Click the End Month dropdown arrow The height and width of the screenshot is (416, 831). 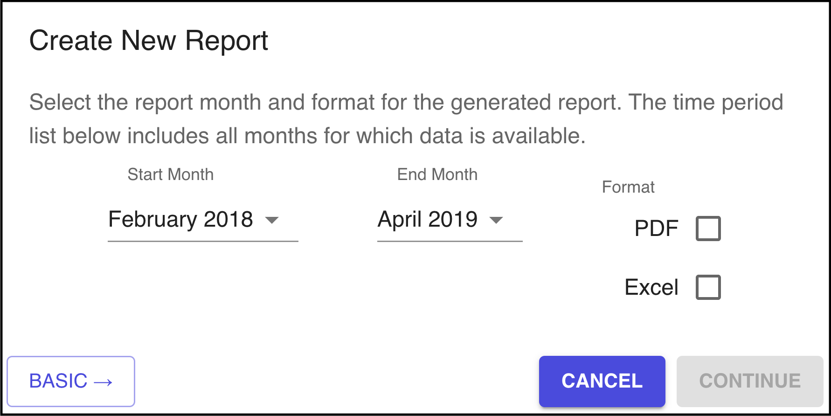click(x=496, y=220)
